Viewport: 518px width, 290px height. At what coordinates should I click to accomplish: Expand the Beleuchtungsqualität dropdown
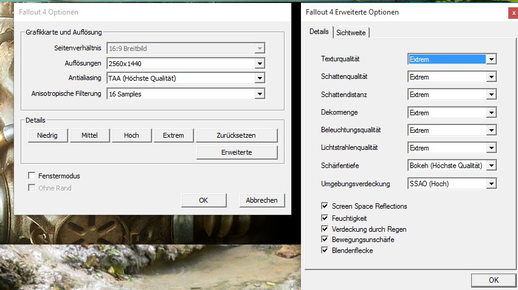pos(452,130)
